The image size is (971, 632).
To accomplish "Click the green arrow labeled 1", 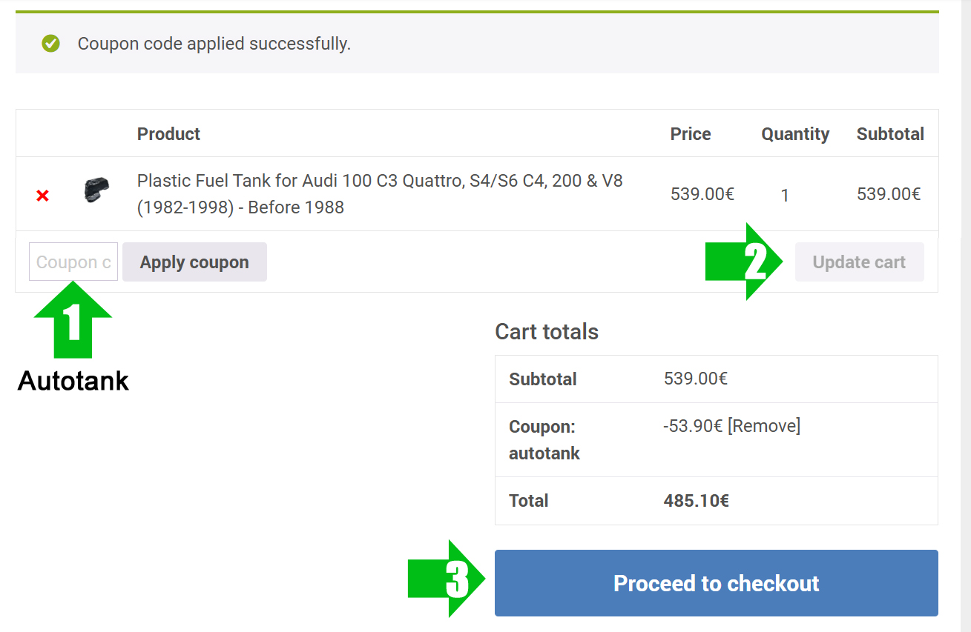I will [x=73, y=325].
